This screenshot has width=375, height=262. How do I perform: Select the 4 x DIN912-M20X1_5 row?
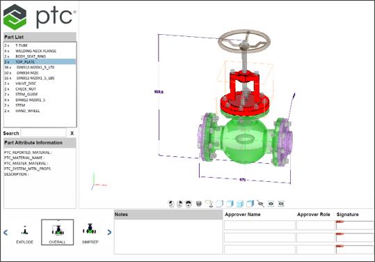pyautogui.click(x=40, y=100)
